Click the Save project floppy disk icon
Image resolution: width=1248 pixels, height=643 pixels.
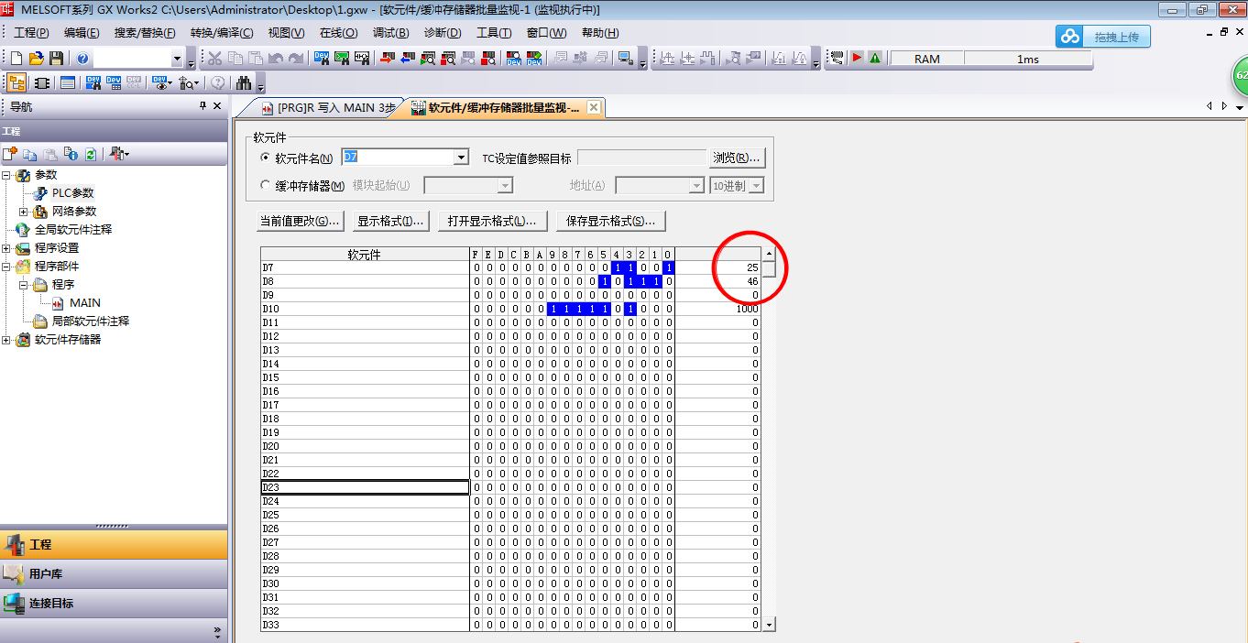click(57, 59)
